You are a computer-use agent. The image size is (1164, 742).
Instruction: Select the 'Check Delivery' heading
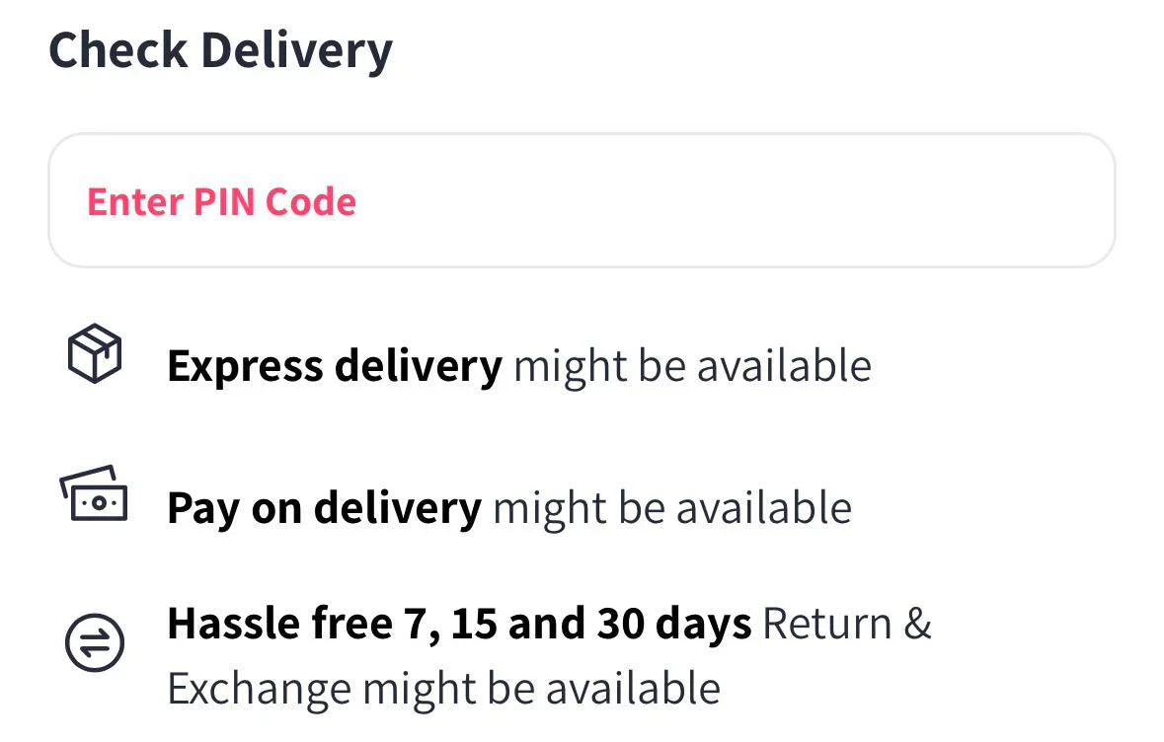220,49
